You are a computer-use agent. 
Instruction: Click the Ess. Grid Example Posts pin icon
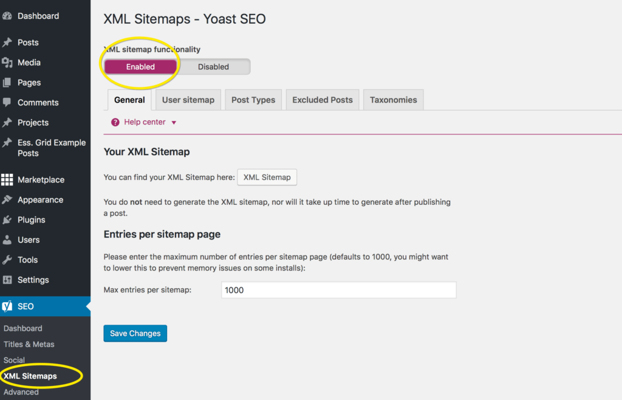pos(7,142)
